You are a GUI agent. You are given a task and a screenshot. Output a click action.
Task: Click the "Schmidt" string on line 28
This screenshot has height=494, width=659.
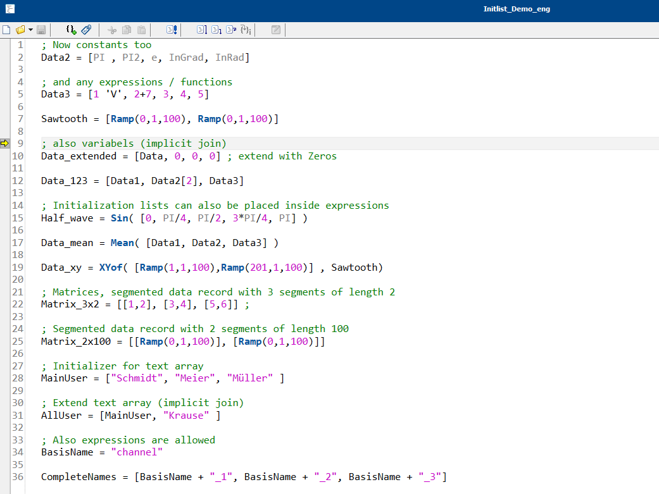tap(137, 378)
